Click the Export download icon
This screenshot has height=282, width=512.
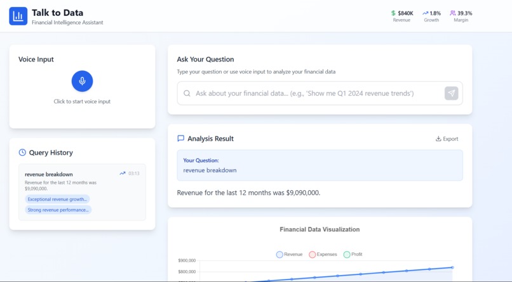point(438,139)
